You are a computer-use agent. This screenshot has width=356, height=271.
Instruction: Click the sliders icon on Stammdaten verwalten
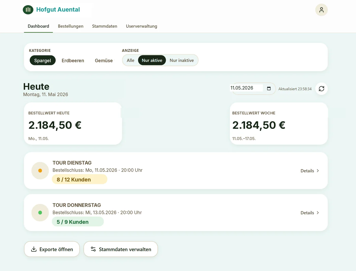point(93,249)
